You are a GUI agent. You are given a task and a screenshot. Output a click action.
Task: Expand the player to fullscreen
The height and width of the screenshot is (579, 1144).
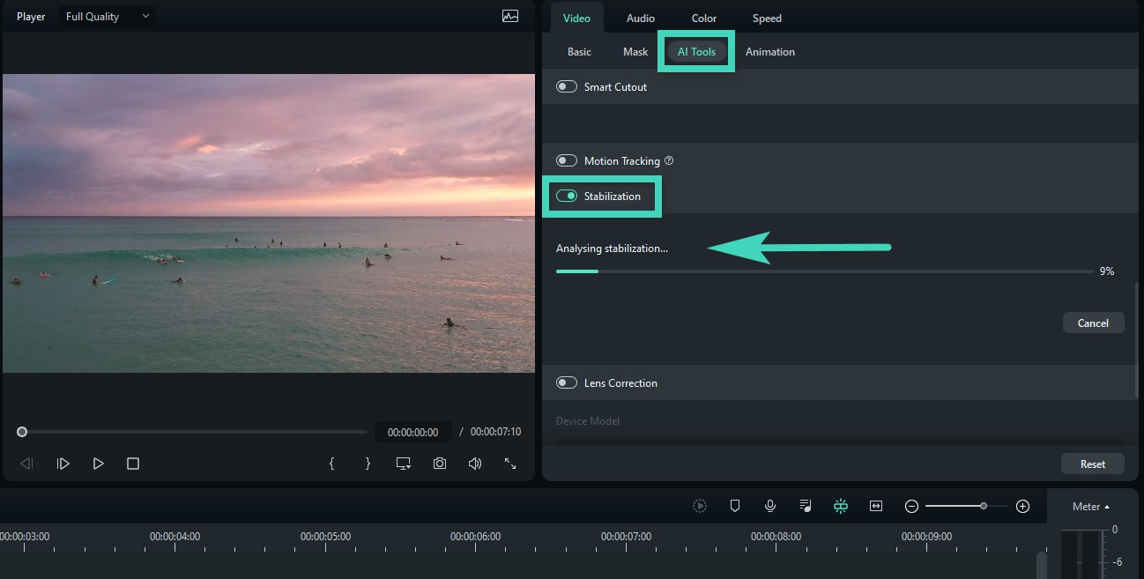[510, 464]
